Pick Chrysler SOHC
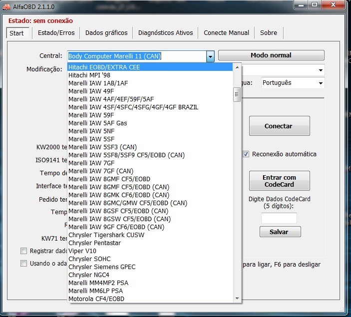 150,259
